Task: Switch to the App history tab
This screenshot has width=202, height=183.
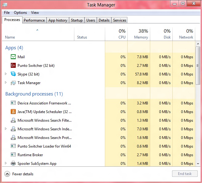Action: point(58,20)
